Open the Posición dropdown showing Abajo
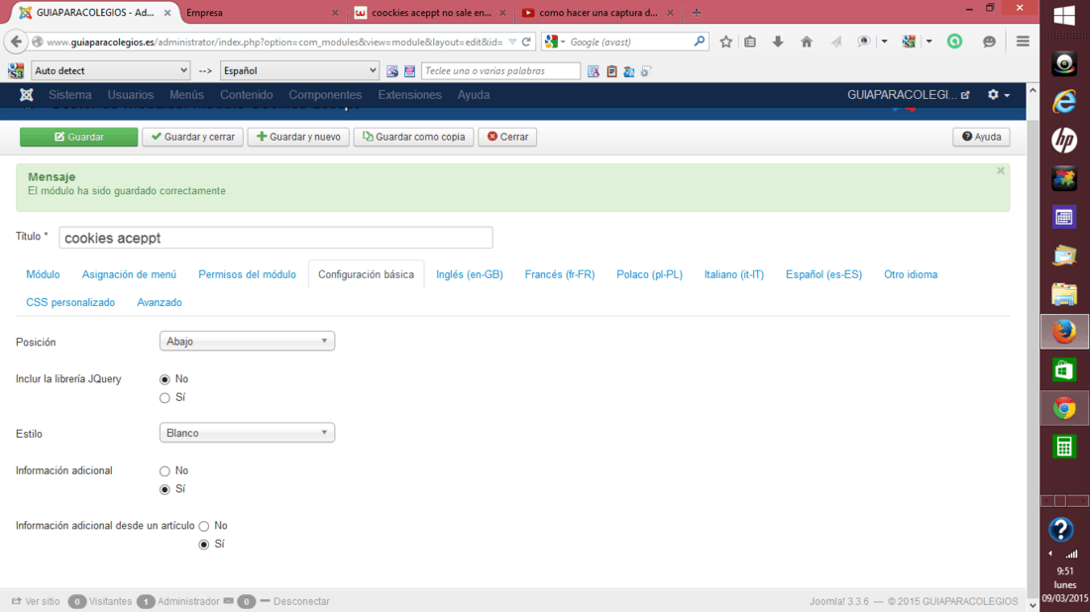The height and width of the screenshot is (612, 1090). point(247,341)
